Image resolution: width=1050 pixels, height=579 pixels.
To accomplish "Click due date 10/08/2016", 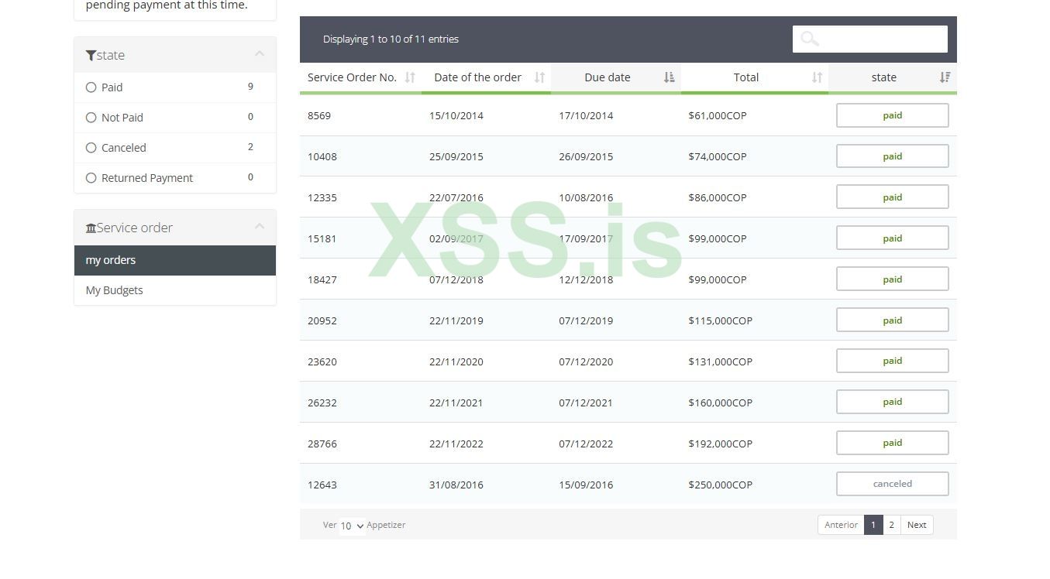I will [x=586, y=198].
